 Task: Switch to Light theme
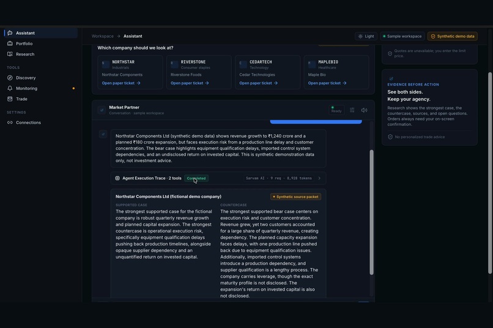tap(366, 37)
